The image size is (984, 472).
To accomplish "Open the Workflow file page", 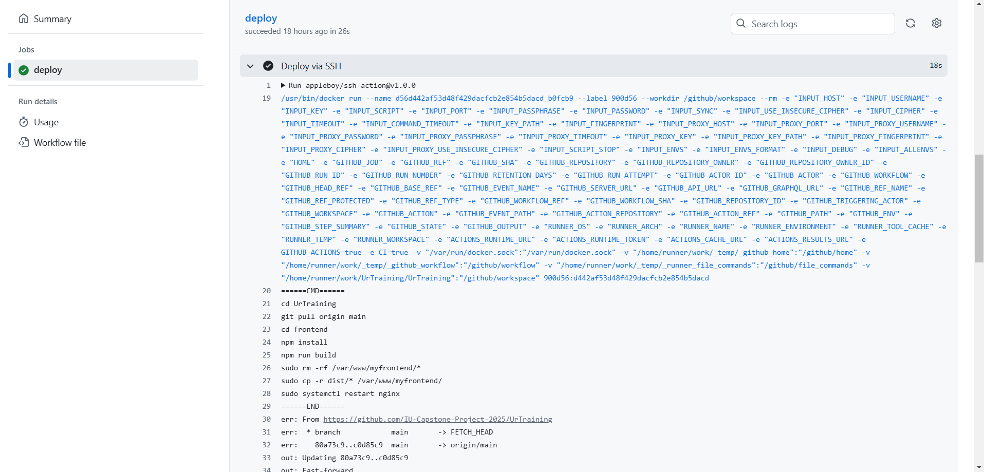I will pos(60,143).
